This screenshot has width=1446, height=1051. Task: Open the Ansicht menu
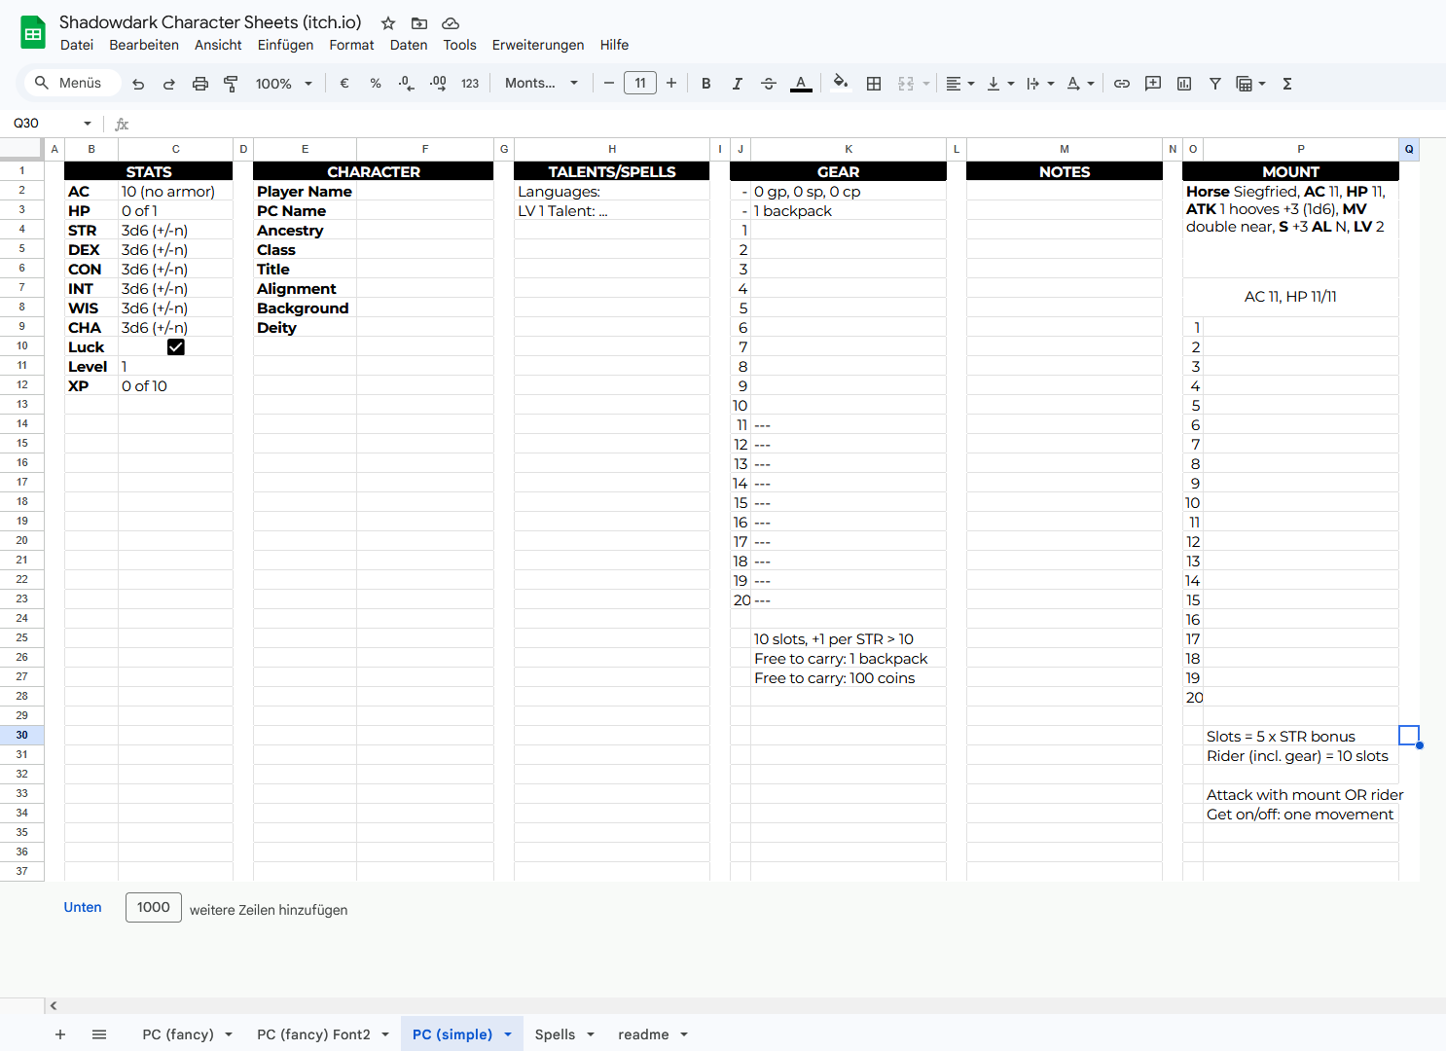click(x=218, y=45)
